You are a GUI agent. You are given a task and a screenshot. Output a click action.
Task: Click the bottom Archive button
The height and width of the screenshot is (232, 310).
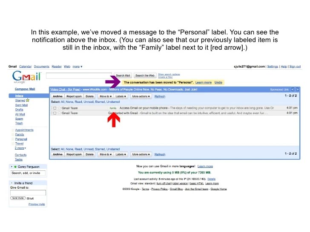58,155
